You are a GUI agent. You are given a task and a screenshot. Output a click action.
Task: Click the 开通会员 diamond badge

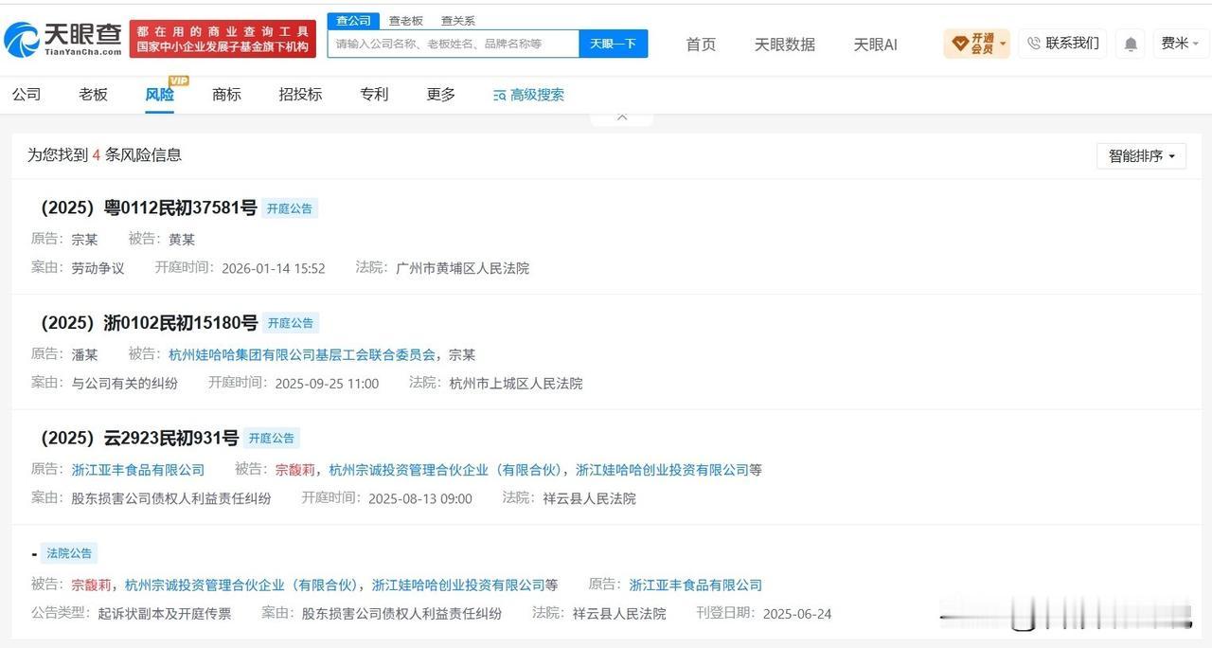click(977, 44)
